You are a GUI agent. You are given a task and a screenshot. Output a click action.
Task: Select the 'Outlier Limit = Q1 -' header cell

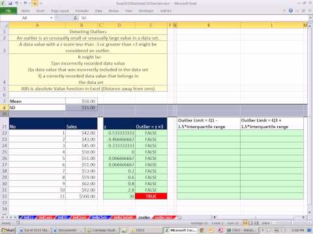[x=209, y=123]
